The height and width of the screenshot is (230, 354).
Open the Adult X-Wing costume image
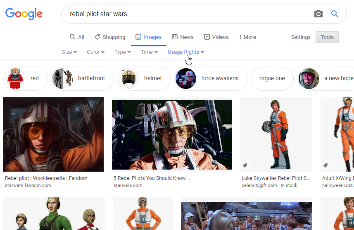click(337, 134)
